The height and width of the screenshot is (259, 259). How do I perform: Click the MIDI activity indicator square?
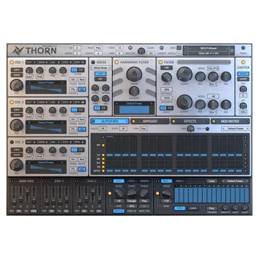179,48
